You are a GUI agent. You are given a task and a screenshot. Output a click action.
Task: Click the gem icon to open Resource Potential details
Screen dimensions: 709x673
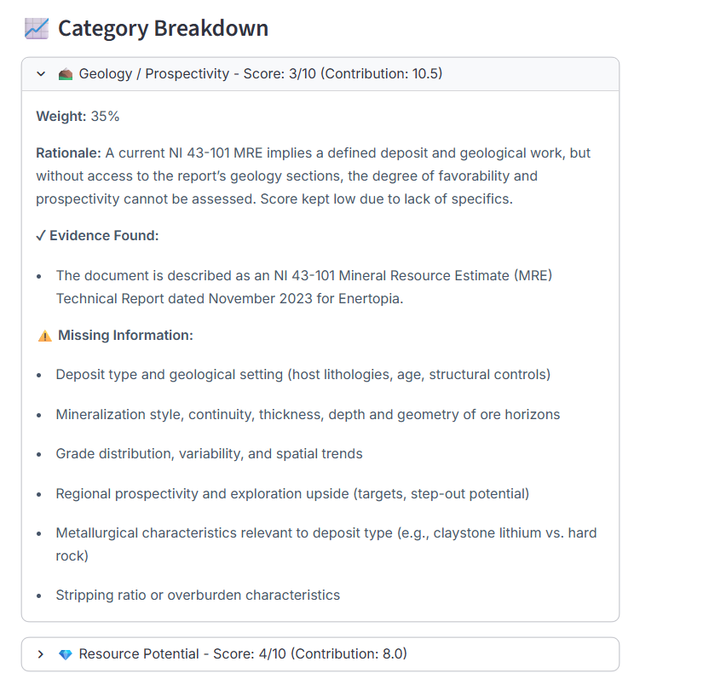66,653
